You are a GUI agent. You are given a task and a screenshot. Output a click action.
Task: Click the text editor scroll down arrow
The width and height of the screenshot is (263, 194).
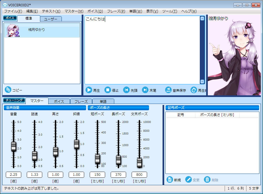tap(202, 82)
